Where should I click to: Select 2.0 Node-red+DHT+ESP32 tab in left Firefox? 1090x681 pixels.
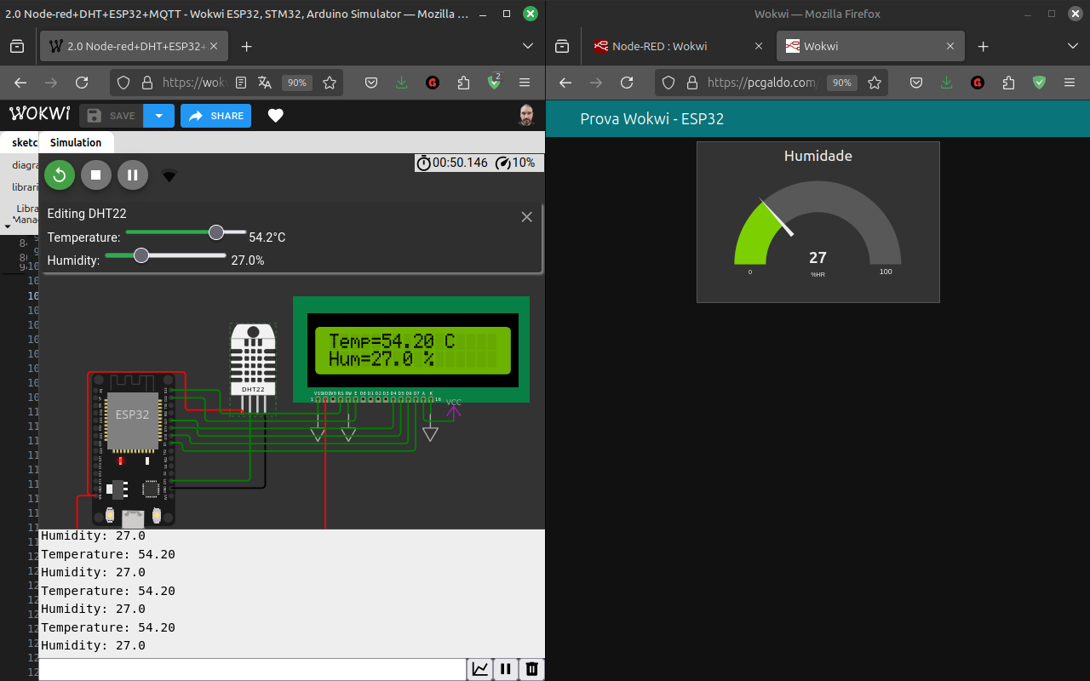(134, 46)
